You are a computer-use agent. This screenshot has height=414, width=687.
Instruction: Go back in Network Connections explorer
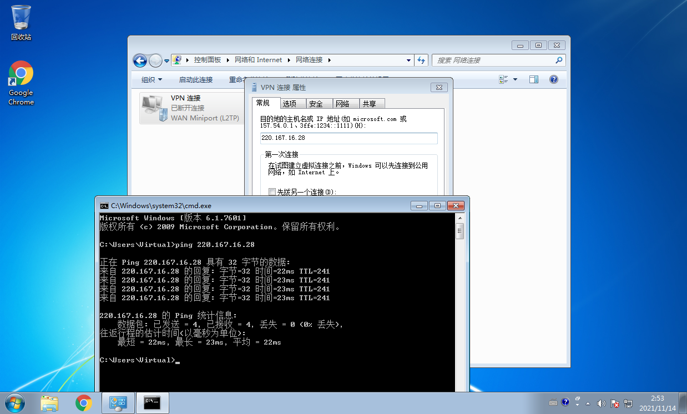tap(140, 60)
